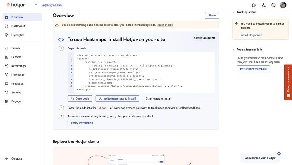Collapse the Recent team activity section
Screen dimensions: 292x165
tap(233, 49)
